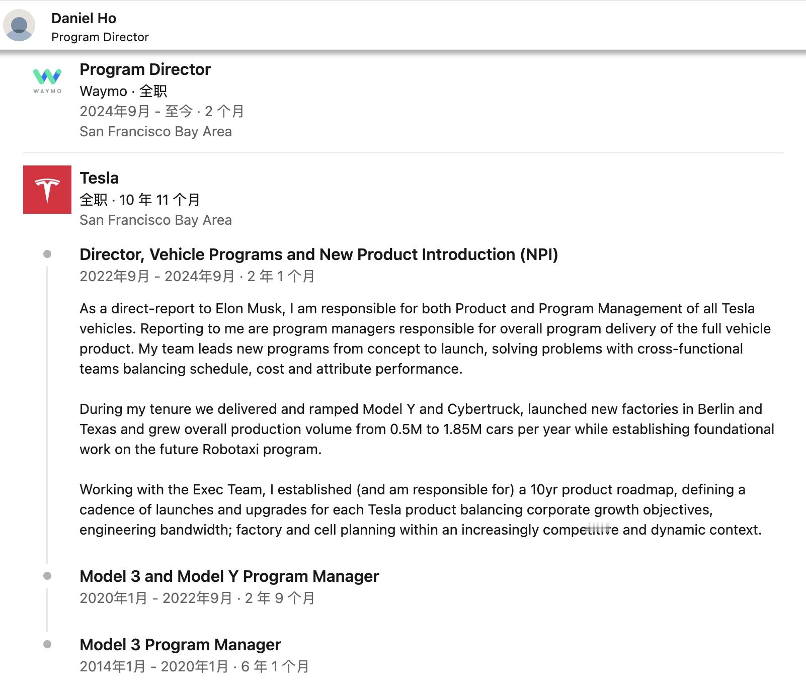This screenshot has width=806, height=692.
Task: Open the Tesla company logo
Action: point(47,190)
